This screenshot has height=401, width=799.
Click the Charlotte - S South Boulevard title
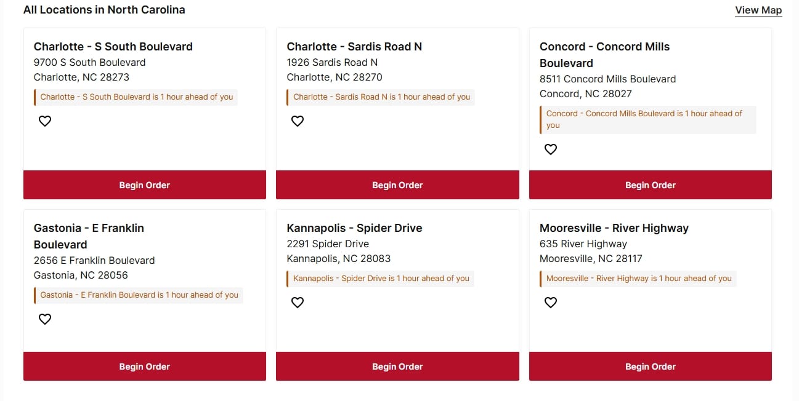(x=113, y=47)
